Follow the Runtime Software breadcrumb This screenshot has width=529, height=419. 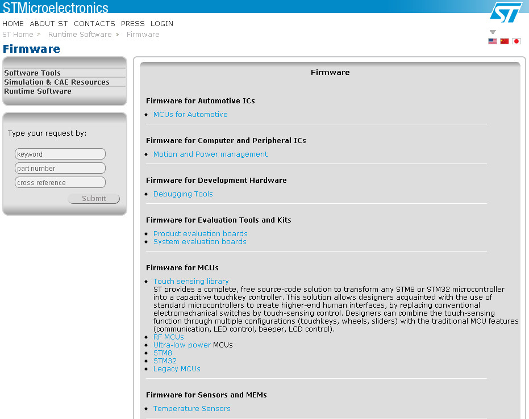tap(80, 35)
